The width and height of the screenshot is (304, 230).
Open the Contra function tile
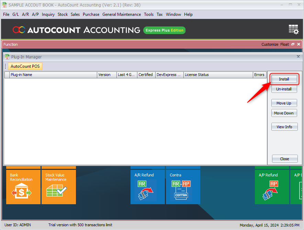coord(183,186)
